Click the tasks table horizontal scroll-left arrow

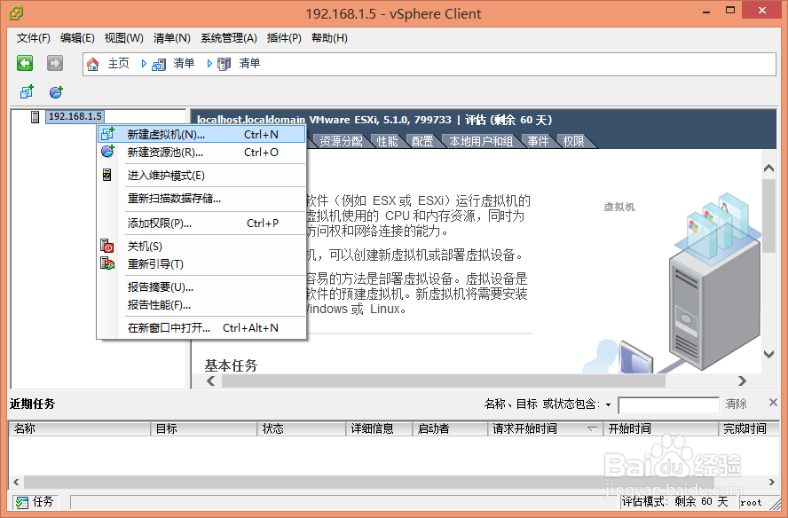16,482
